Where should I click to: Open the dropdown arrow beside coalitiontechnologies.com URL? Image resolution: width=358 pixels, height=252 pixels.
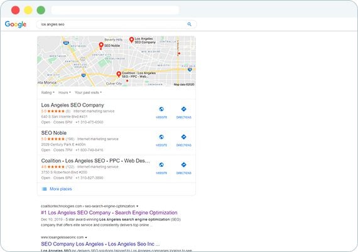(x=137, y=206)
